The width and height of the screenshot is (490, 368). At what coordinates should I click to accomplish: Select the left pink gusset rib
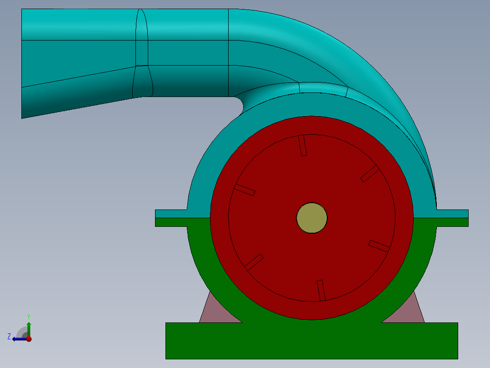219,312
